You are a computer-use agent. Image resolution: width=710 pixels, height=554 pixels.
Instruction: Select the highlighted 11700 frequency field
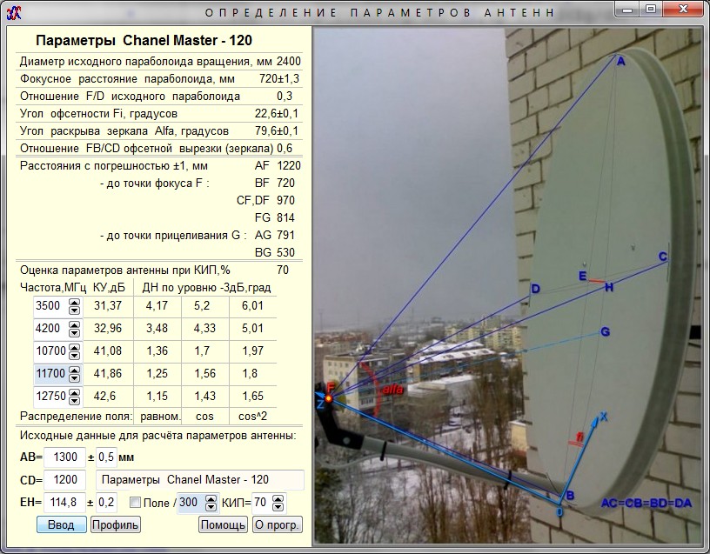(51, 374)
